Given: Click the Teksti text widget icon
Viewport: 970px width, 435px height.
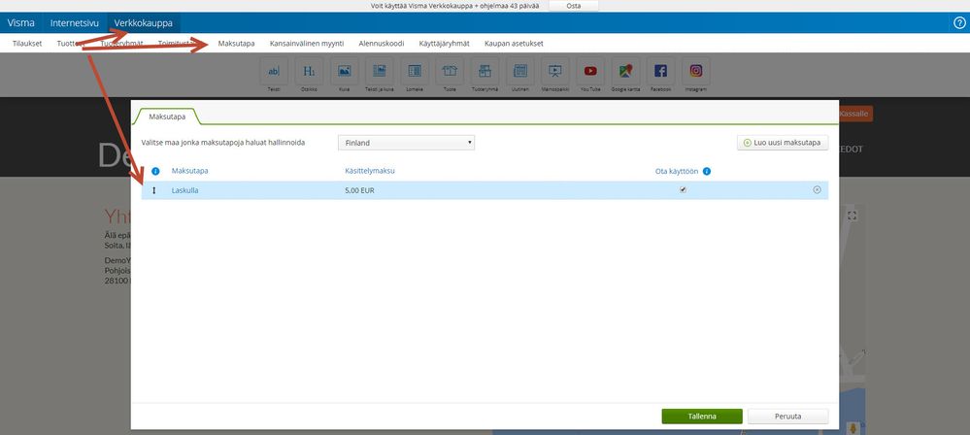Looking at the screenshot, I should [x=274, y=71].
